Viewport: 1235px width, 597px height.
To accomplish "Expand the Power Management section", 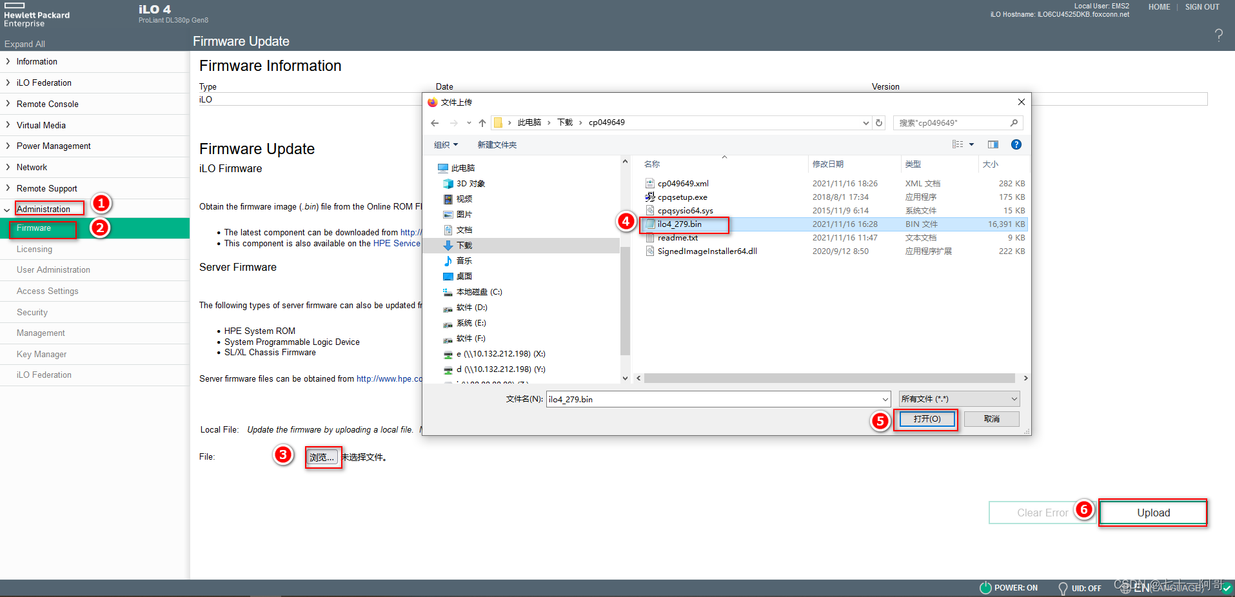I will (54, 146).
